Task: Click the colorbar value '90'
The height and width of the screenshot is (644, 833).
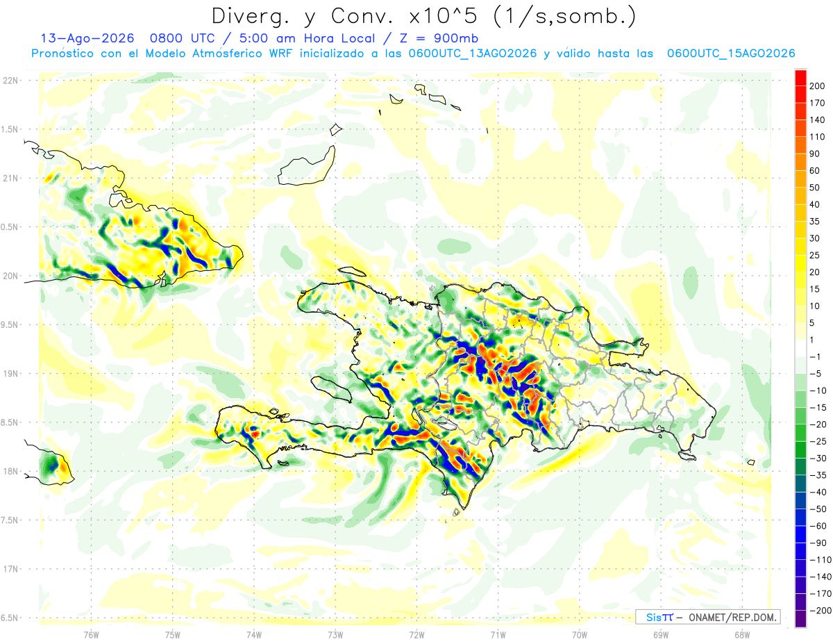Action: click(814, 154)
